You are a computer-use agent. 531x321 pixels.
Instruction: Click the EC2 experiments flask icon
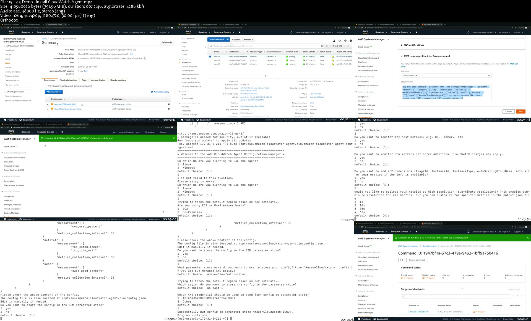coord(334,41)
